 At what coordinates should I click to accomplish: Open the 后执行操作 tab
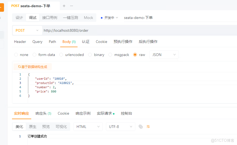pyautogui.click(x=148, y=42)
